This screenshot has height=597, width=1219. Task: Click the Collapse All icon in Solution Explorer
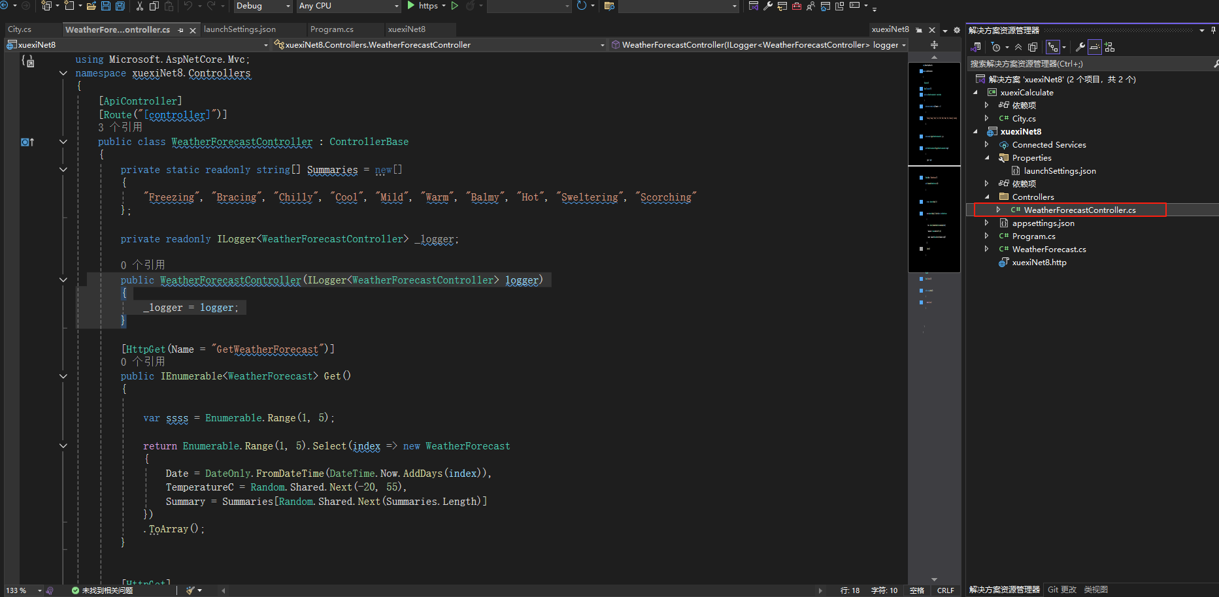point(1018,47)
